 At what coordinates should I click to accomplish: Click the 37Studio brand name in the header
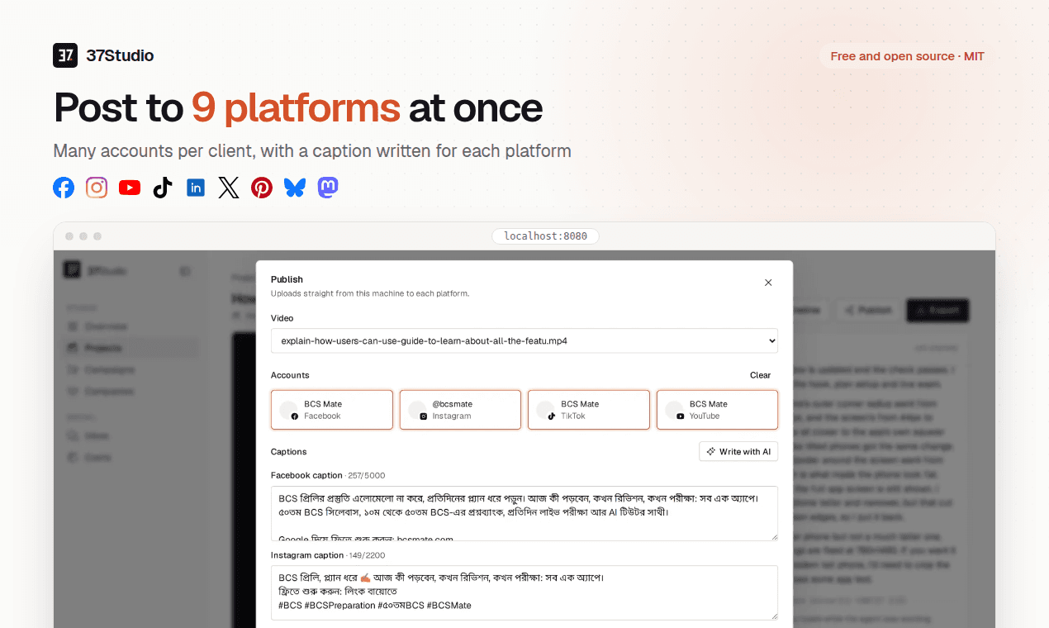[120, 55]
